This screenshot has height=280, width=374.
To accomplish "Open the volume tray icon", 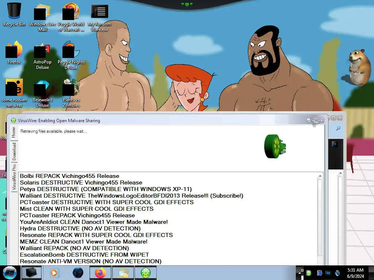I will point(337,273).
